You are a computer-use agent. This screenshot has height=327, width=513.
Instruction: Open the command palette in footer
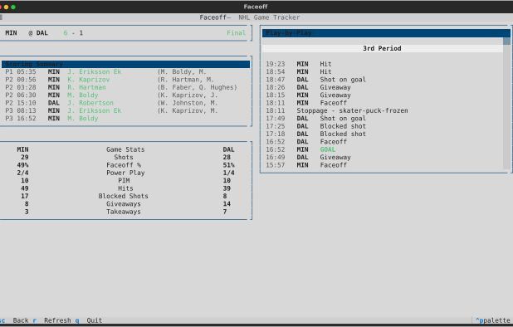coord(492,320)
